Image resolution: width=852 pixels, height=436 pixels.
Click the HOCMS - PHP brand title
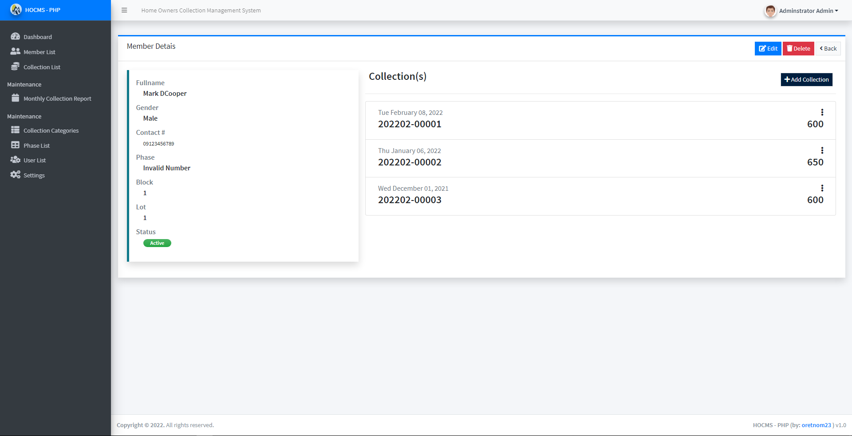click(43, 10)
